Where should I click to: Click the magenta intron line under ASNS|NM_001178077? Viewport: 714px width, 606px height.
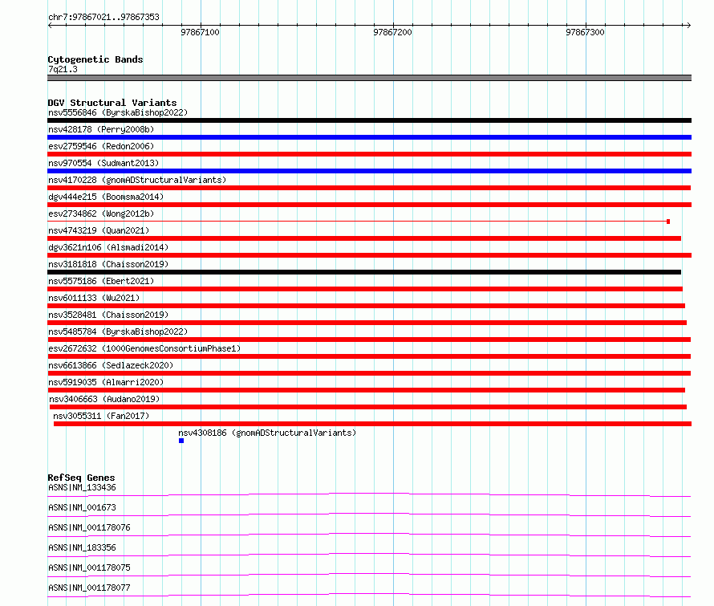[x=369, y=595]
